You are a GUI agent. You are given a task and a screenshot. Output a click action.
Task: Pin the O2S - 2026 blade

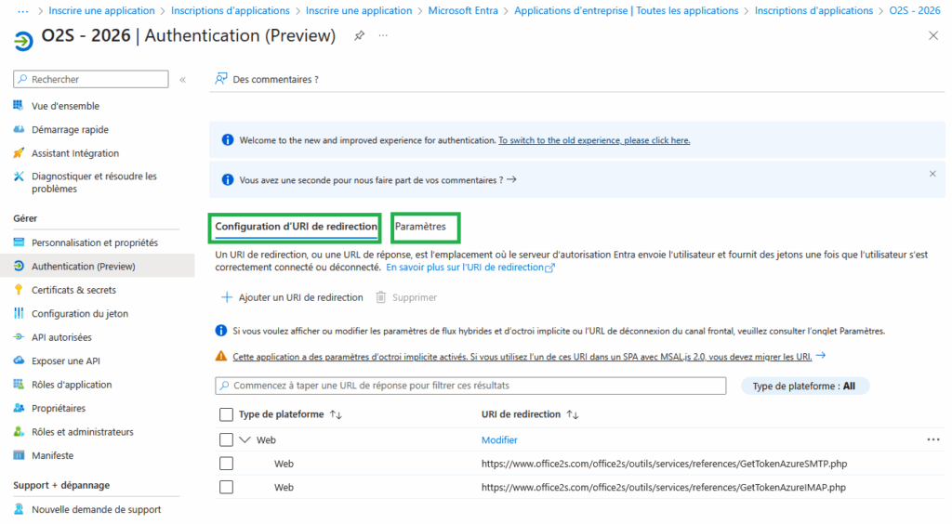359,35
